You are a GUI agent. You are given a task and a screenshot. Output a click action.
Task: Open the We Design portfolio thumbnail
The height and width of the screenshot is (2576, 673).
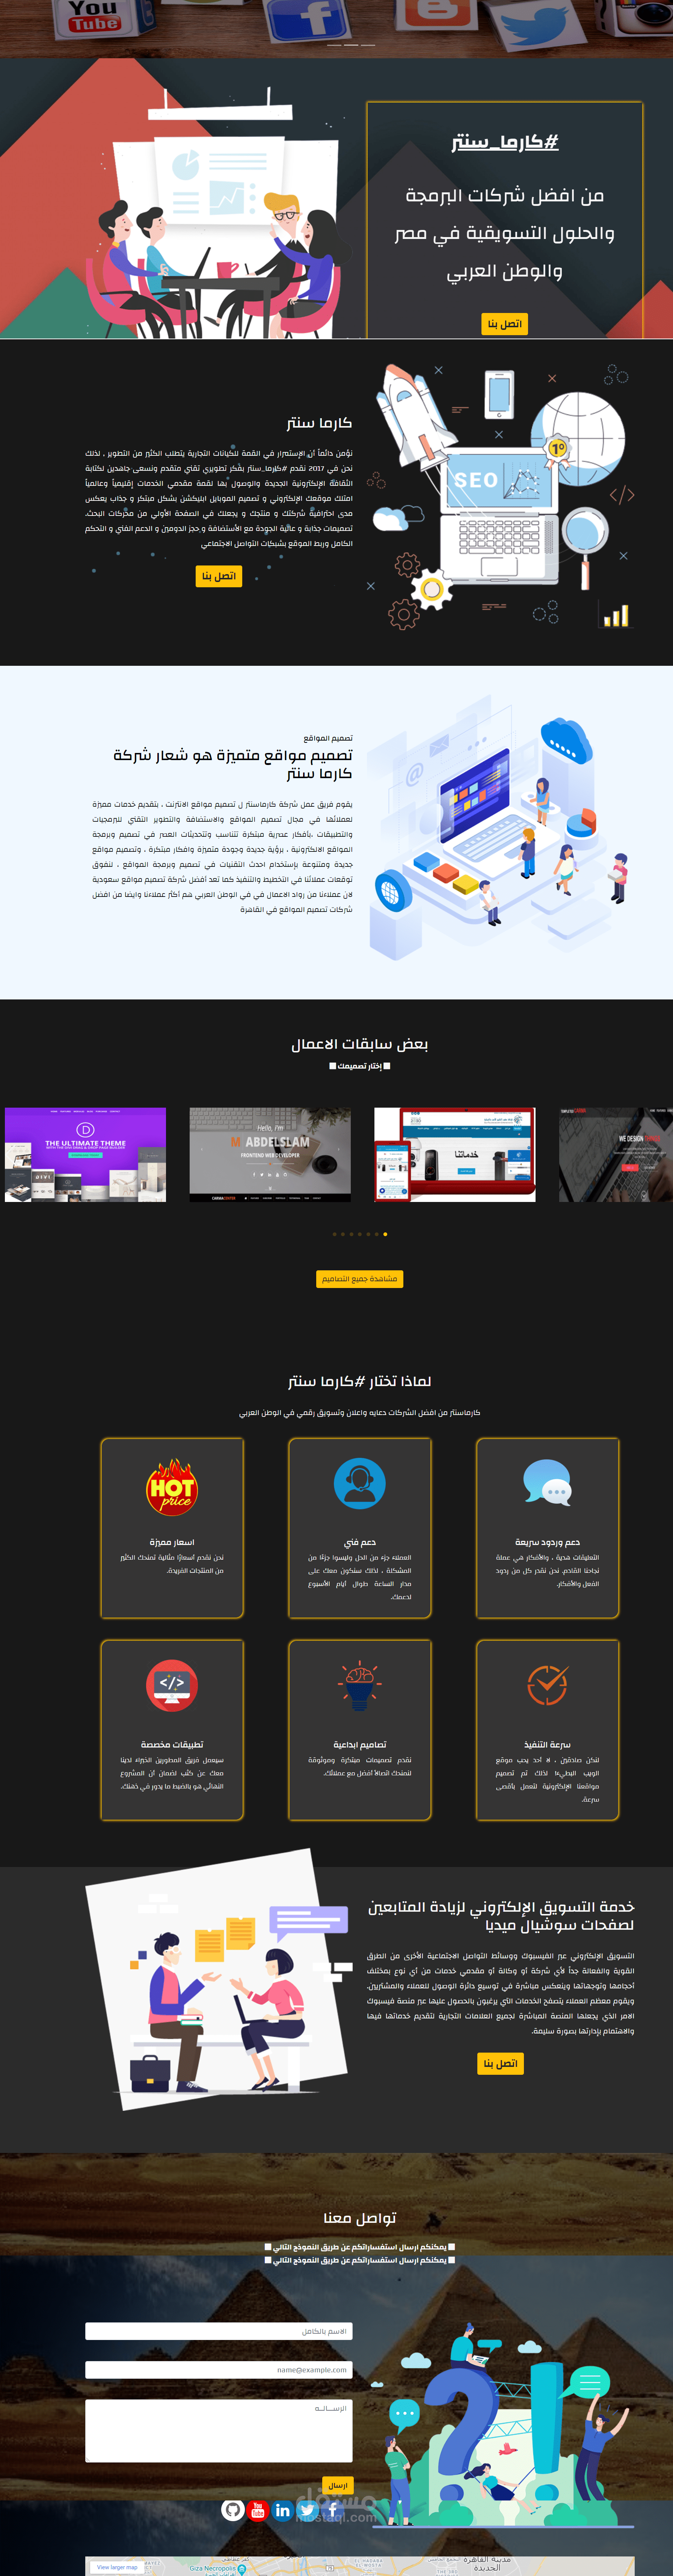[x=616, y=1154]
